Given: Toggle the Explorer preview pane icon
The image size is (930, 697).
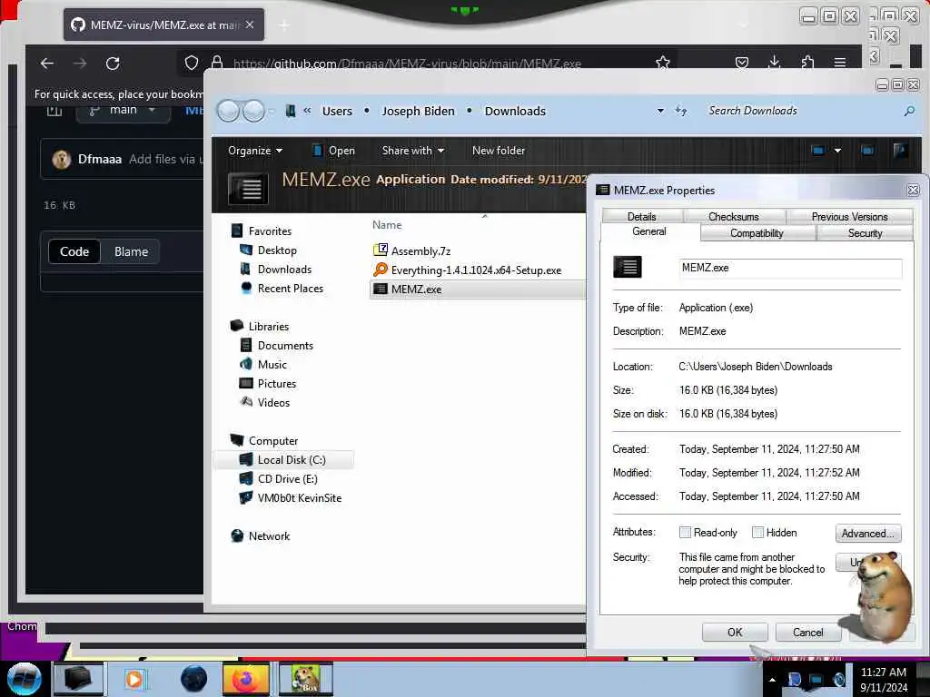Looking at the screenshot, I should (x=867, y=151).
